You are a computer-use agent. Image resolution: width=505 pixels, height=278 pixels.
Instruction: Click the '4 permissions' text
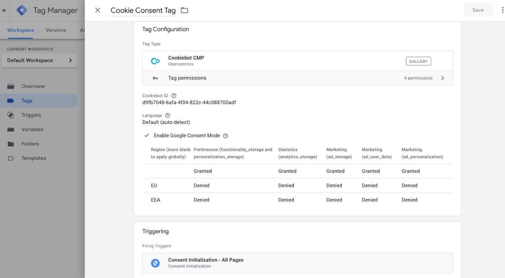[418, 78]
